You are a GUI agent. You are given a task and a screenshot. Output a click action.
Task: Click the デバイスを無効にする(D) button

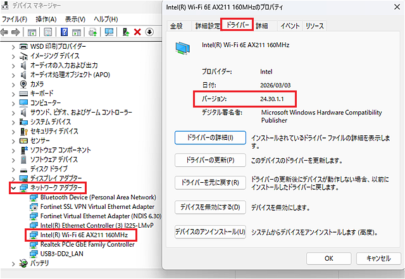coord(210,207)
